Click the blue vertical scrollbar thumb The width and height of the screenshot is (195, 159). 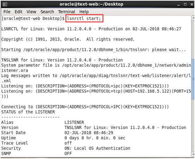coord(193,79)
